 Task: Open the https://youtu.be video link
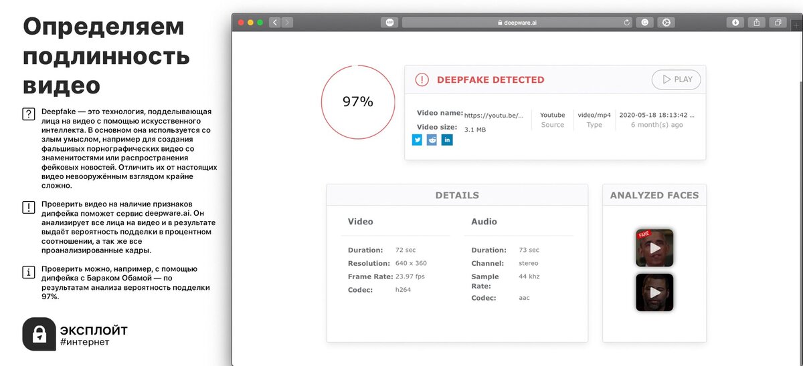pyautogui.click(x=494, y=115)
